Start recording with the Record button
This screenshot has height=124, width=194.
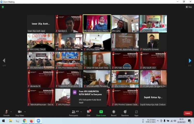coord(114,113)
